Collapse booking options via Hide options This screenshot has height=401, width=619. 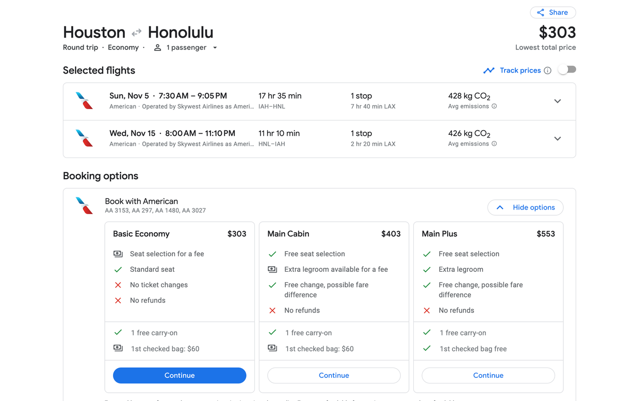[x=525, y=207]
